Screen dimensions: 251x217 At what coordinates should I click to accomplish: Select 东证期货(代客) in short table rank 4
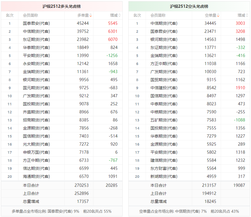(164, 47)
